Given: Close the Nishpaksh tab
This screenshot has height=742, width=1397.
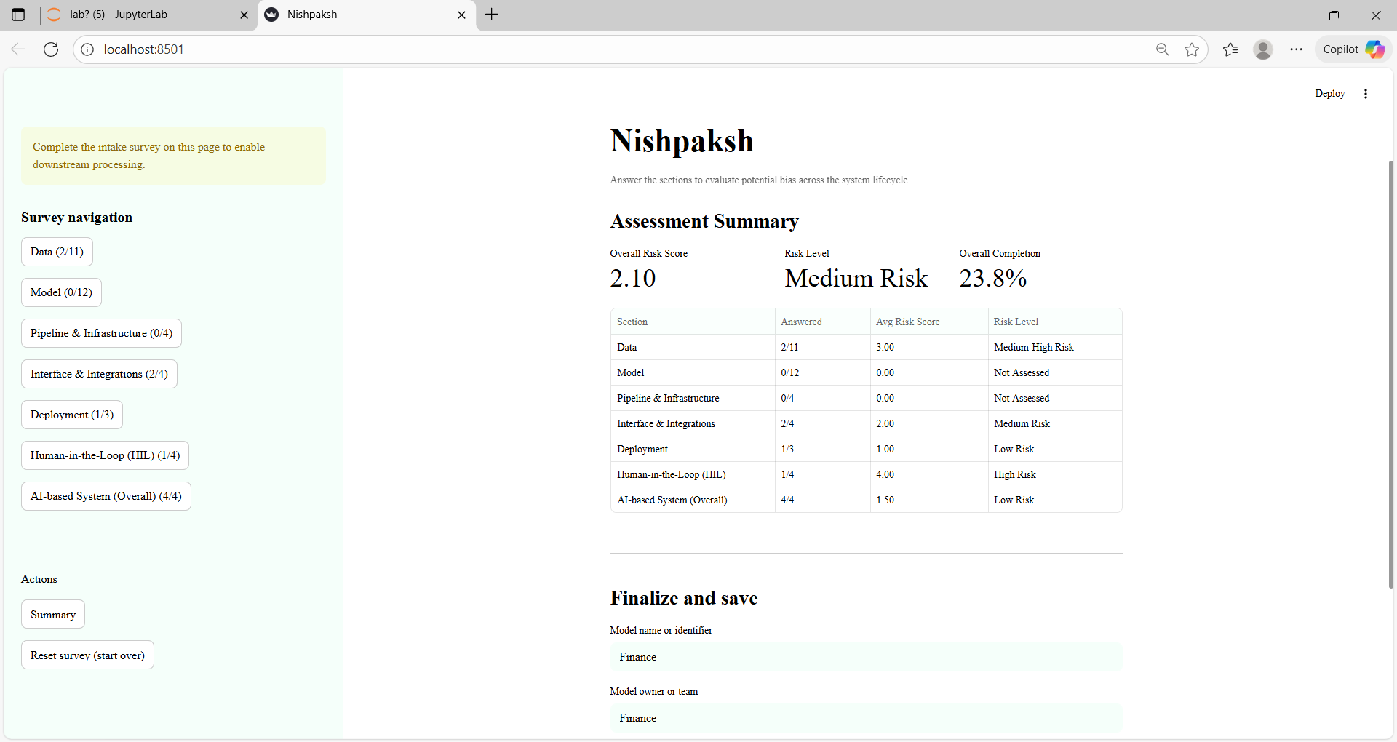Looking at the screenshot, I should tap(461, 15).
